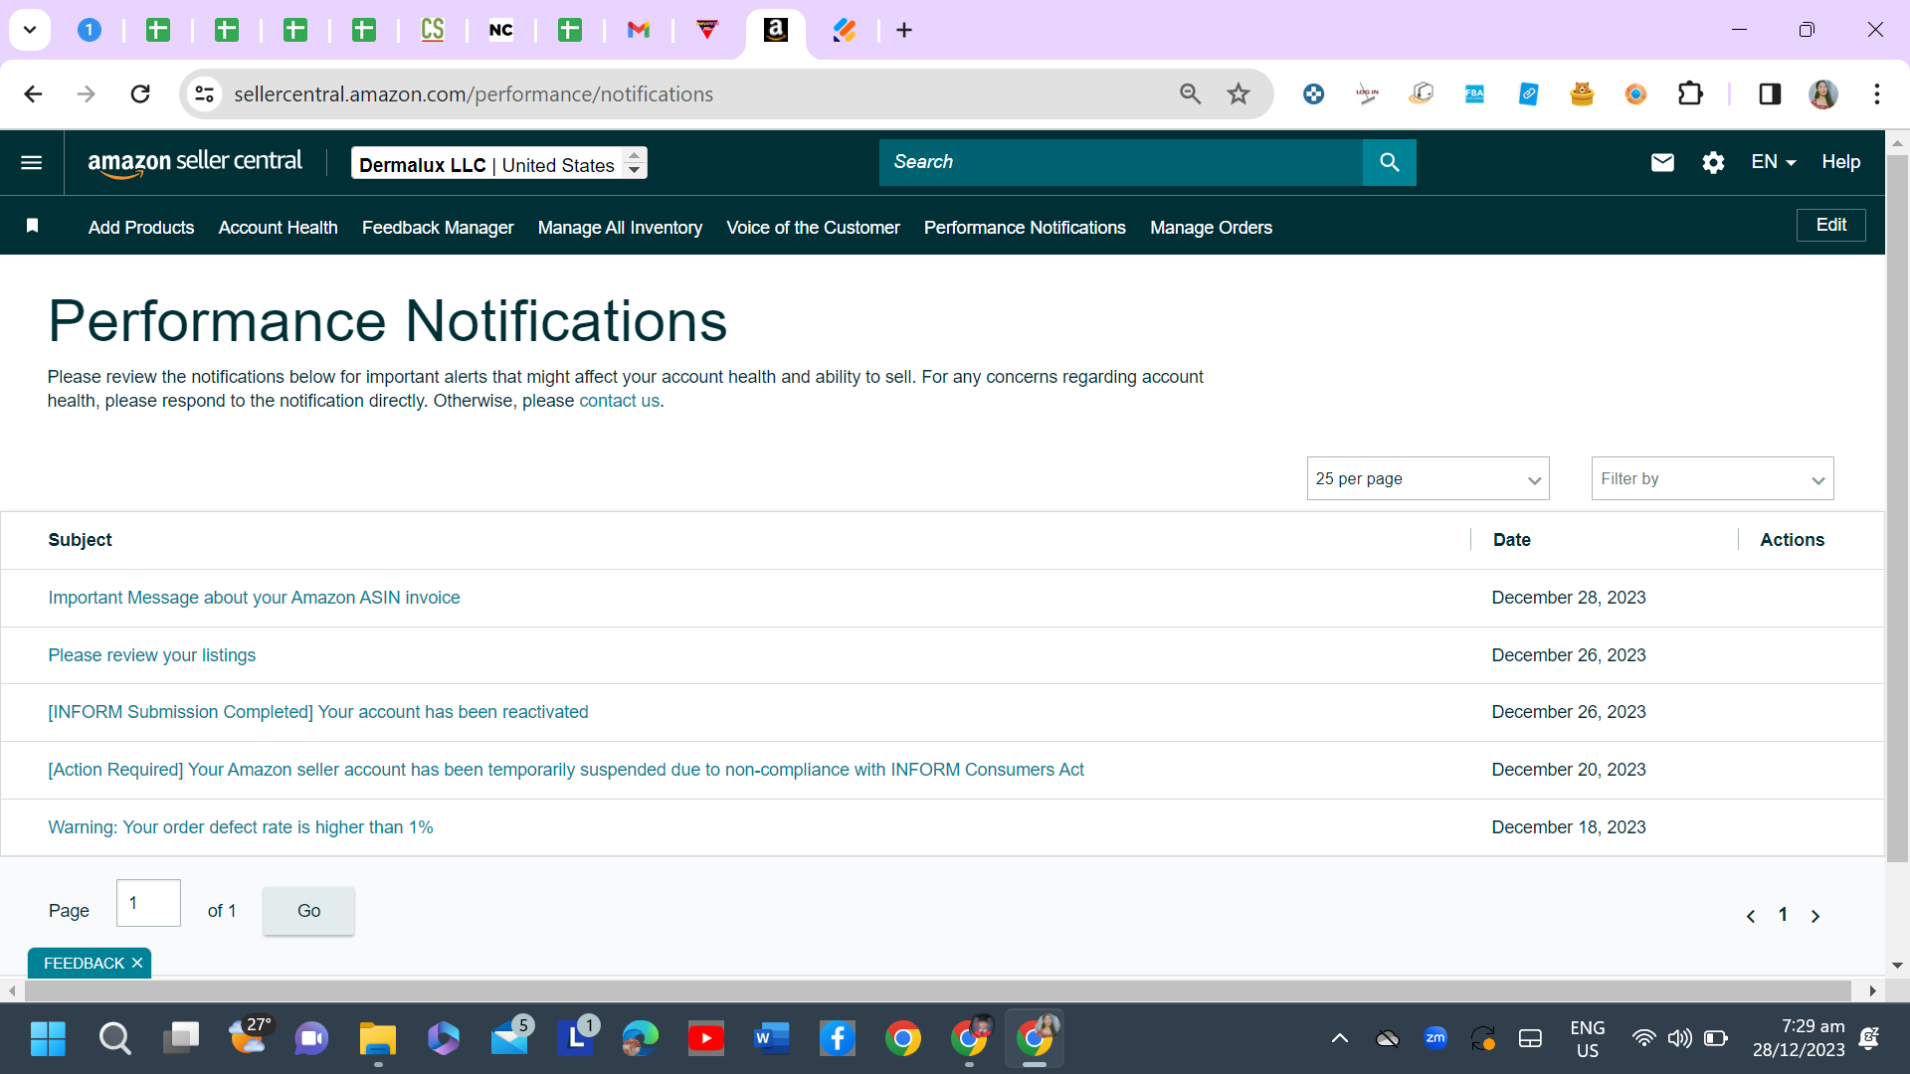Bookmark this page with the star icon
This screenshot has width=1910, height=1074.
[1239, 93]
